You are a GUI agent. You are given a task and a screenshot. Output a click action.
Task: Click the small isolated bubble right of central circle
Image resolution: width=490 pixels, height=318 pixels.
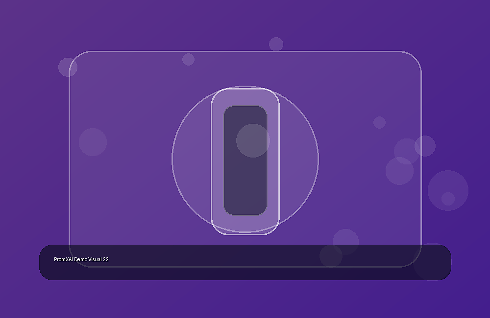[x=379, y=122]
